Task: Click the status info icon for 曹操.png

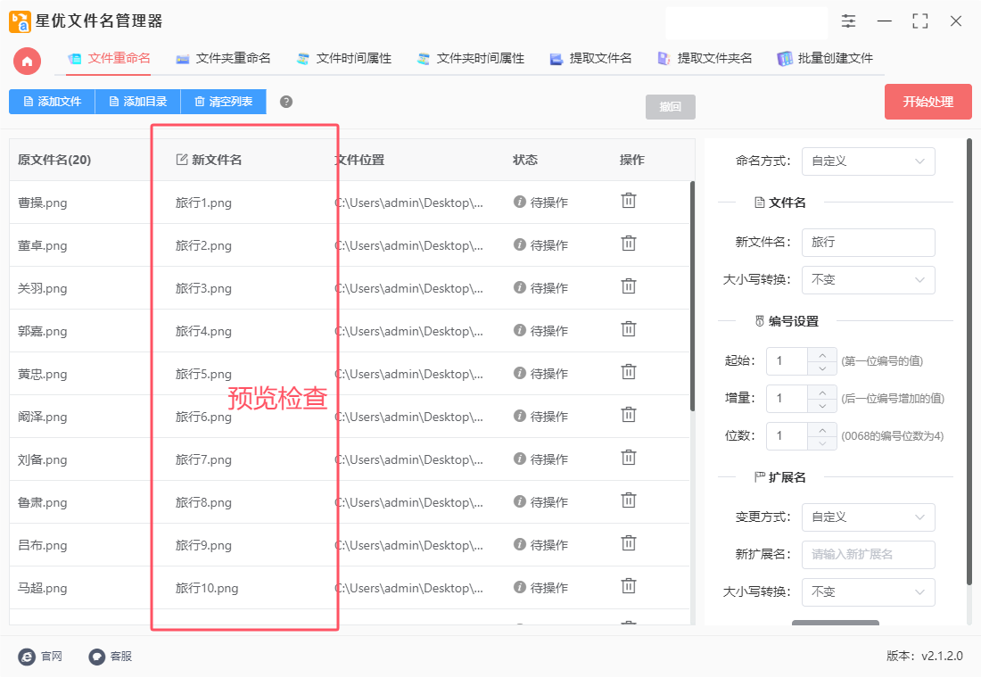Action: click(519, 202)
